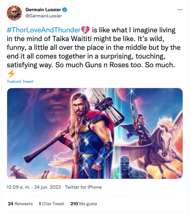Open the Thor movie poster image
The height and width of the screenshot is (213, 191).
point(95,133)
